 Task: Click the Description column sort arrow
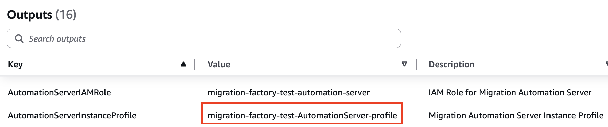pyautogui.click(x=606, y=64)
